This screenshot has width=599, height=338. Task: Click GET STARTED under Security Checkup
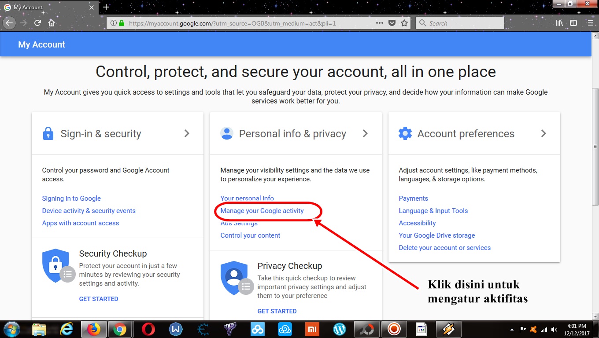click(x=99, y=299)
